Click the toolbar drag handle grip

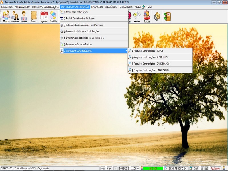1,17
